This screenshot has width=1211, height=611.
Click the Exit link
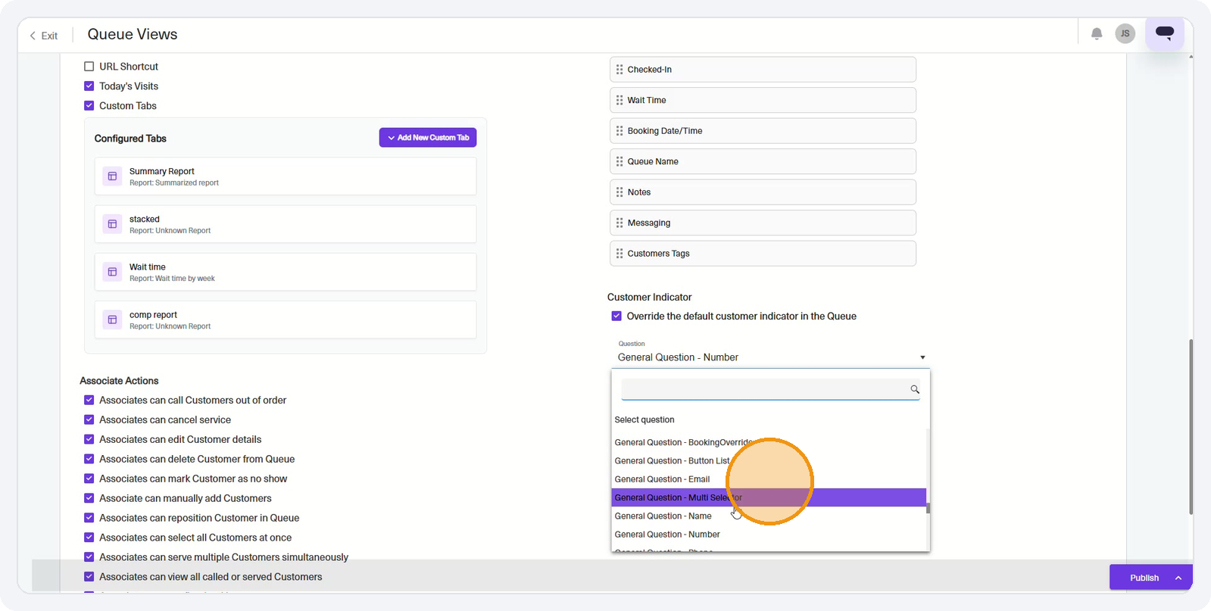coord(44,36)
